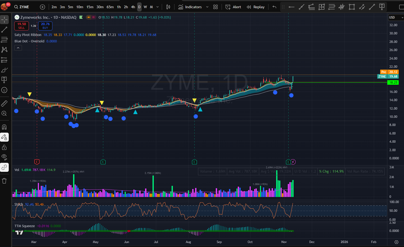This screenshot has width=404, height=247.
Task: Click the TTM Squeeze indicator label
Action: point(25,226)
